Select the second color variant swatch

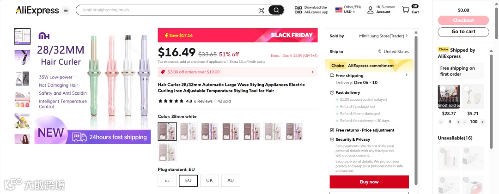189,131
